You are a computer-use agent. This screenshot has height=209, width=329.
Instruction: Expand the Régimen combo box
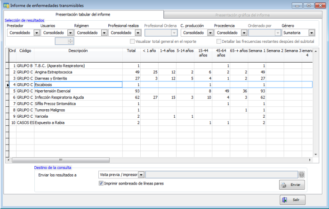pyautogui.click(x=104, y=33)
